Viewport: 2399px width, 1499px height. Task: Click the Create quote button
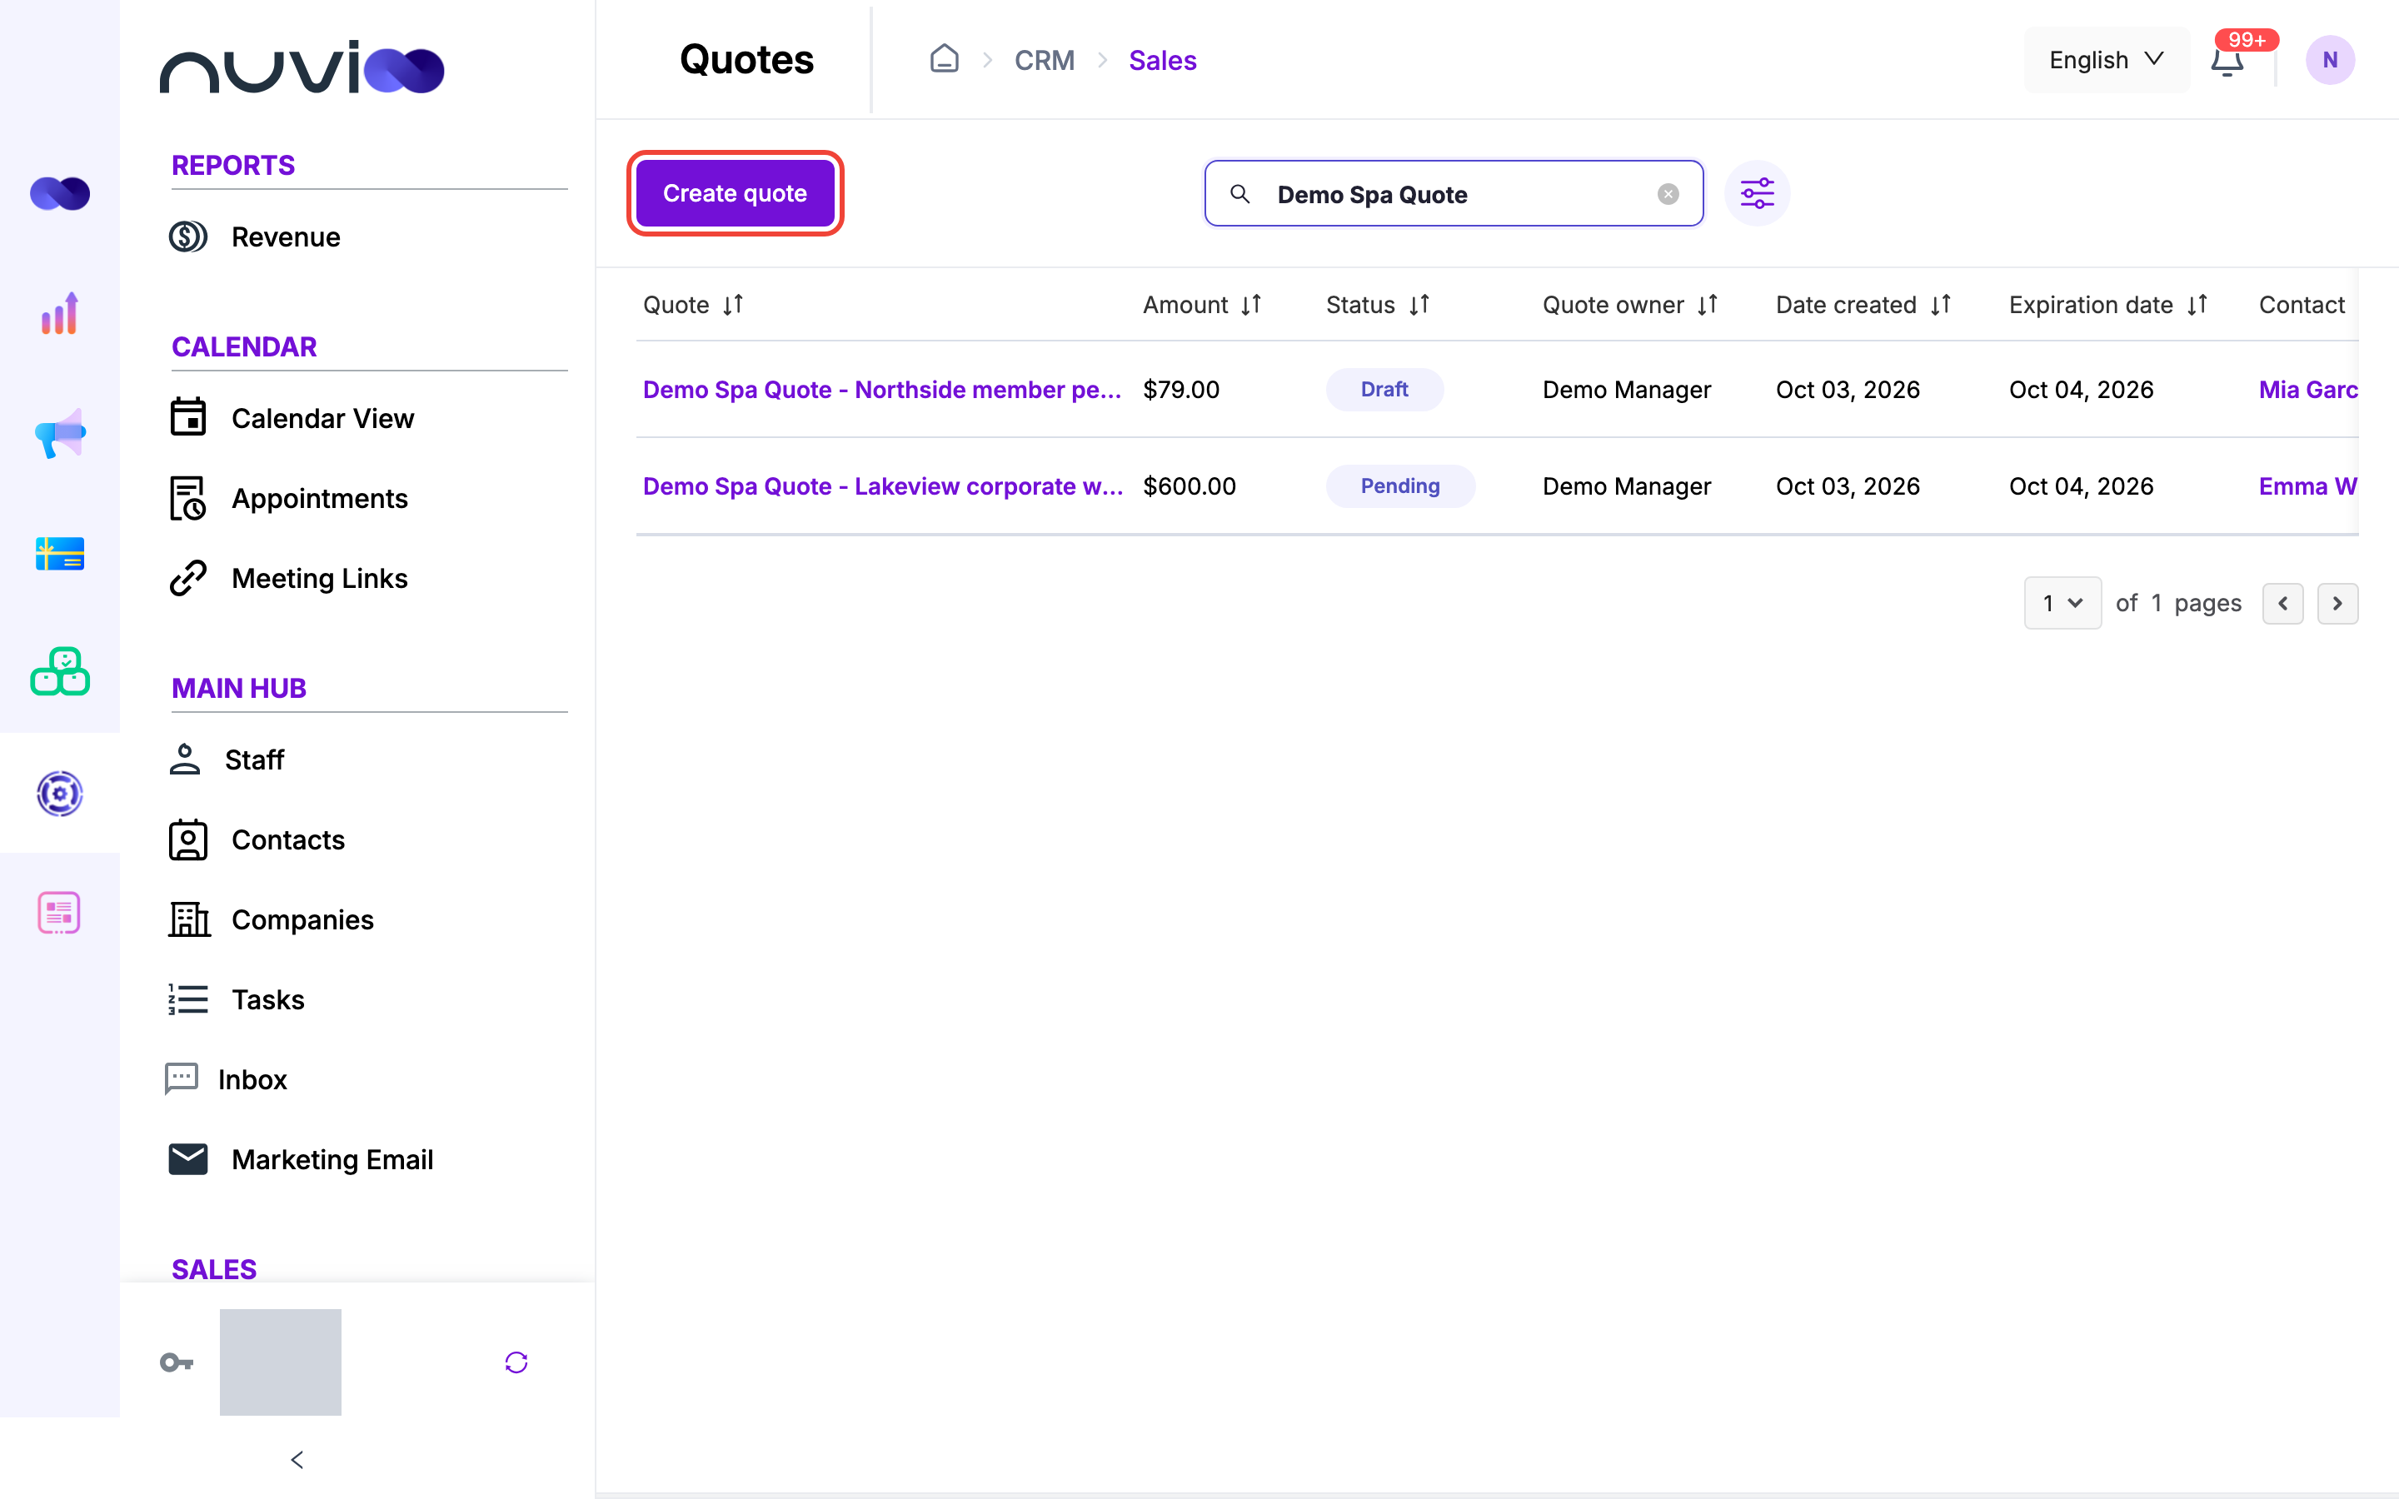[x=735, y=193]
